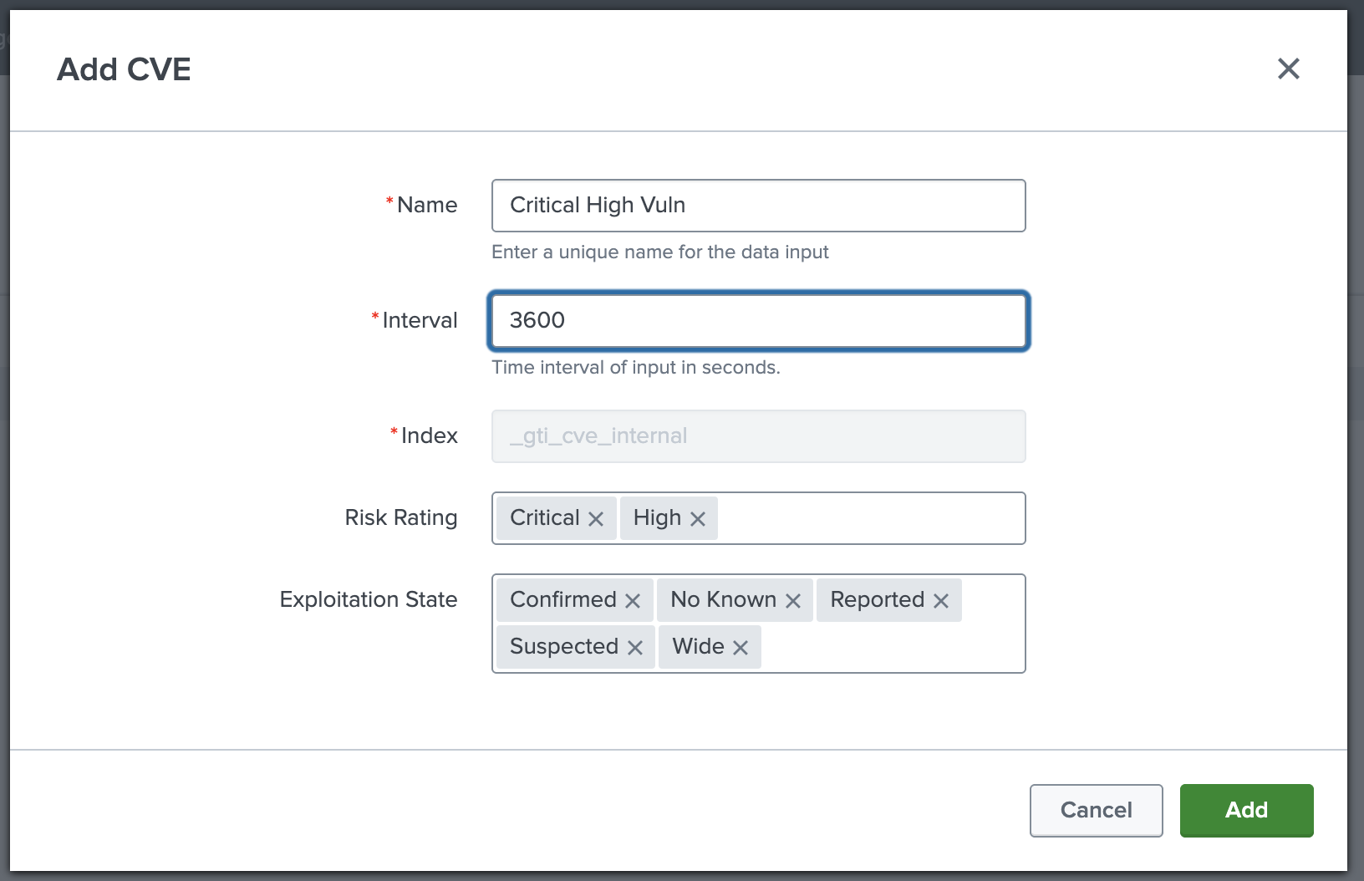Screen dimensions: 1364x881
Task: Click the Reported tag label
Action: pyautogui.click(x=877, y=600)
